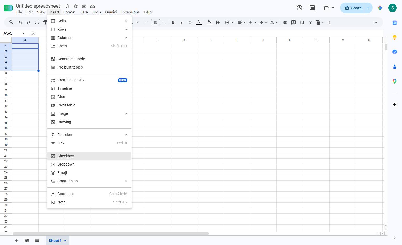
Task: Insert a Checkbox from the menu
Action: (x=89, y=156)
